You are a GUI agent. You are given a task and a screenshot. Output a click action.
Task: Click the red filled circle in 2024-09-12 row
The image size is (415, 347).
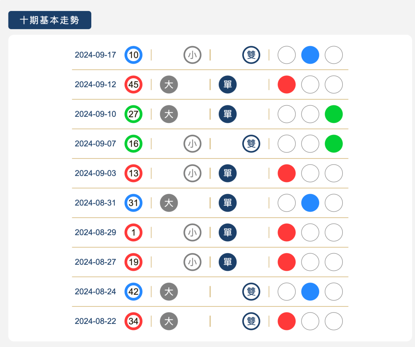287,85
